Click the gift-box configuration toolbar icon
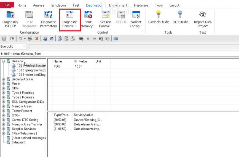The width and height of the screenshot is (239, 157). 30,39
